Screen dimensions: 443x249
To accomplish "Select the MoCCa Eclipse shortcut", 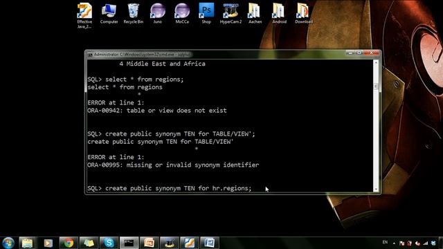I will 182,14.
